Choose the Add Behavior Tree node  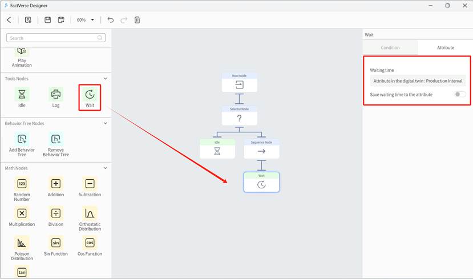[22, 139]
